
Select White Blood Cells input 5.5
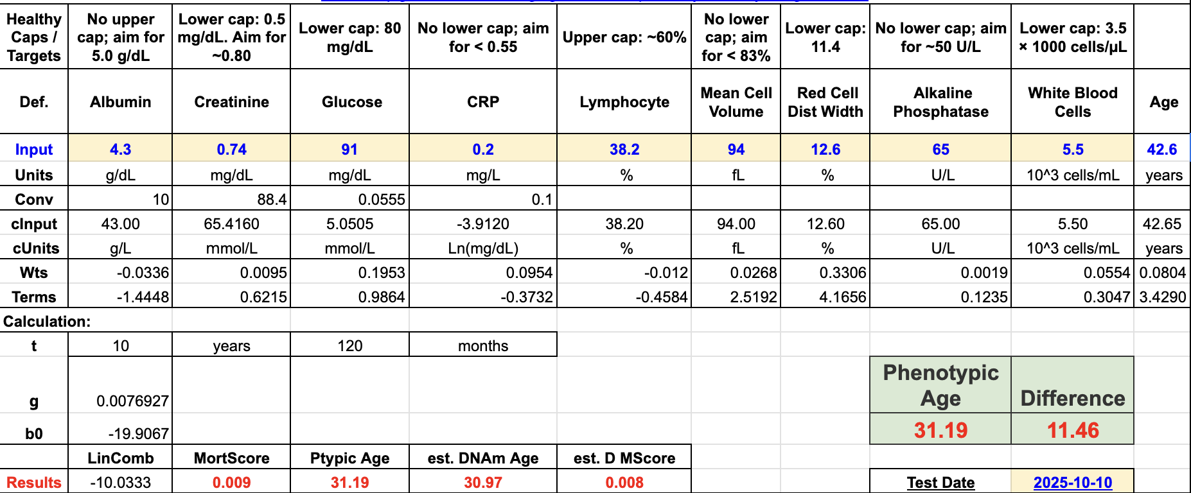pyautogui.click(x=1072, y=149)
